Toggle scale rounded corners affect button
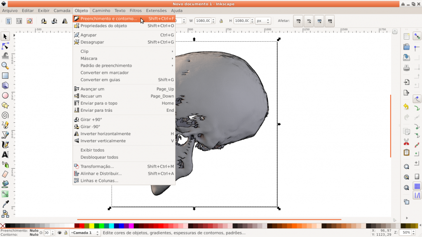The width and height of the screenshot is (422, 237). click(309, 21)
